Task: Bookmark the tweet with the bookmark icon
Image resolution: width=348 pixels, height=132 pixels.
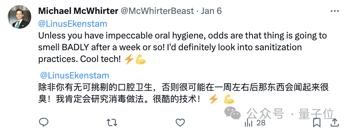Action: click(x=317, y=123)
